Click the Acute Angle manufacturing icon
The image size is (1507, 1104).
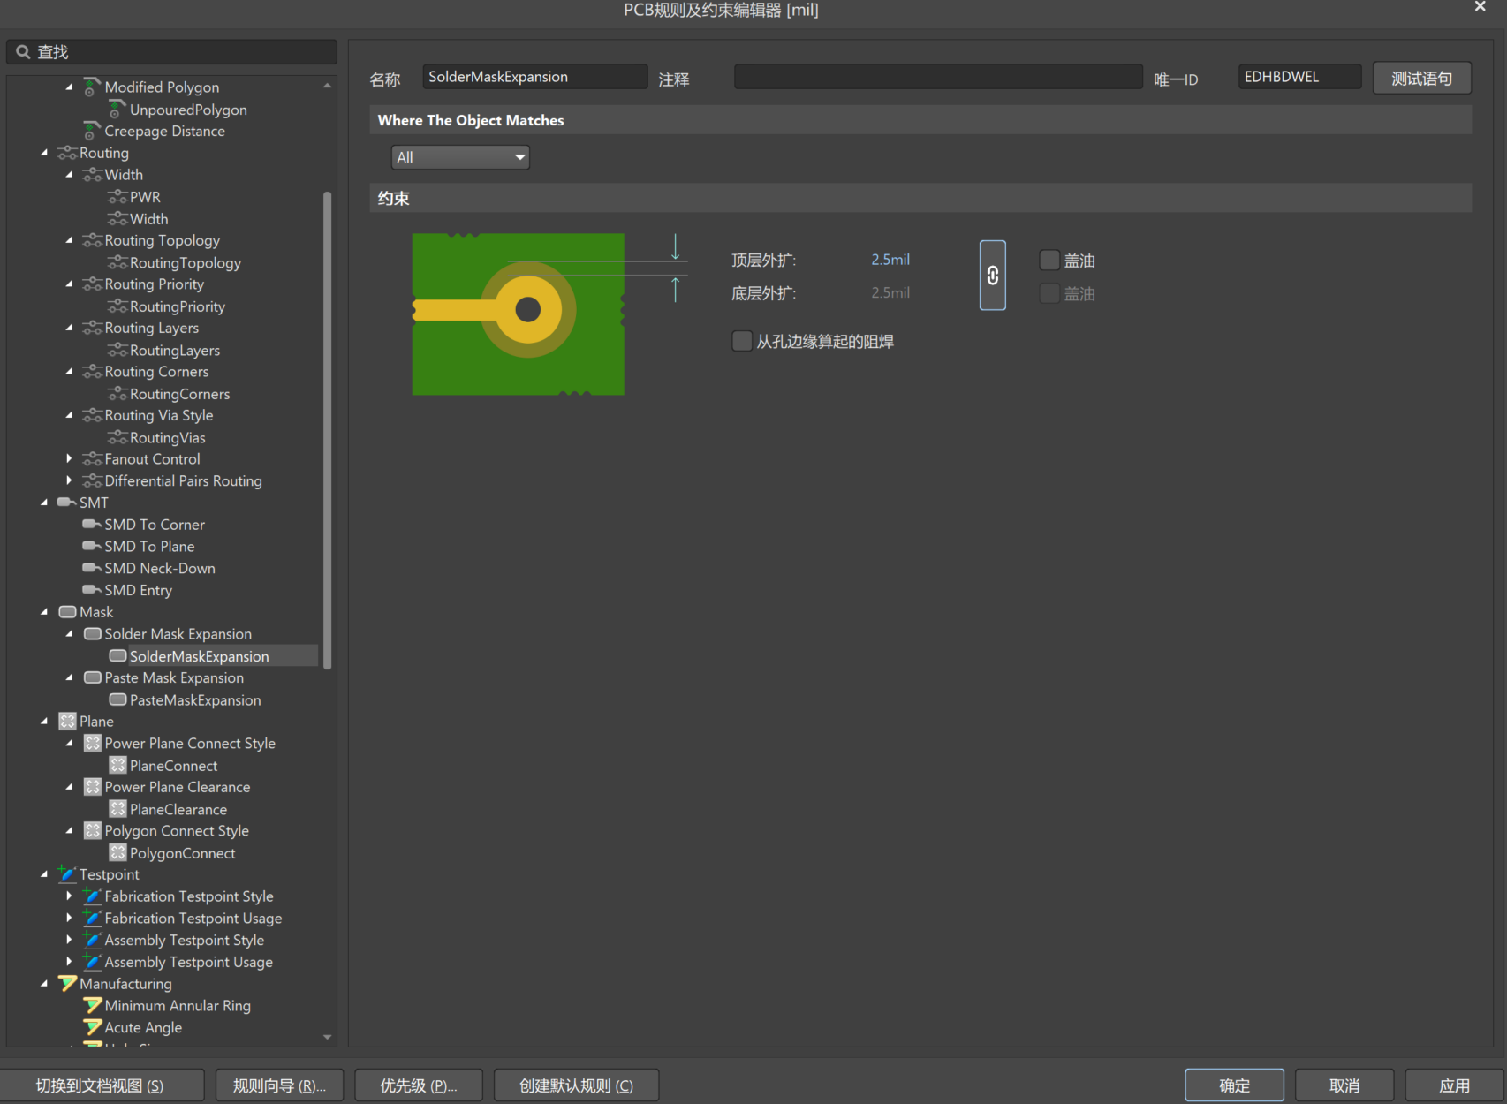[93, 1027]
